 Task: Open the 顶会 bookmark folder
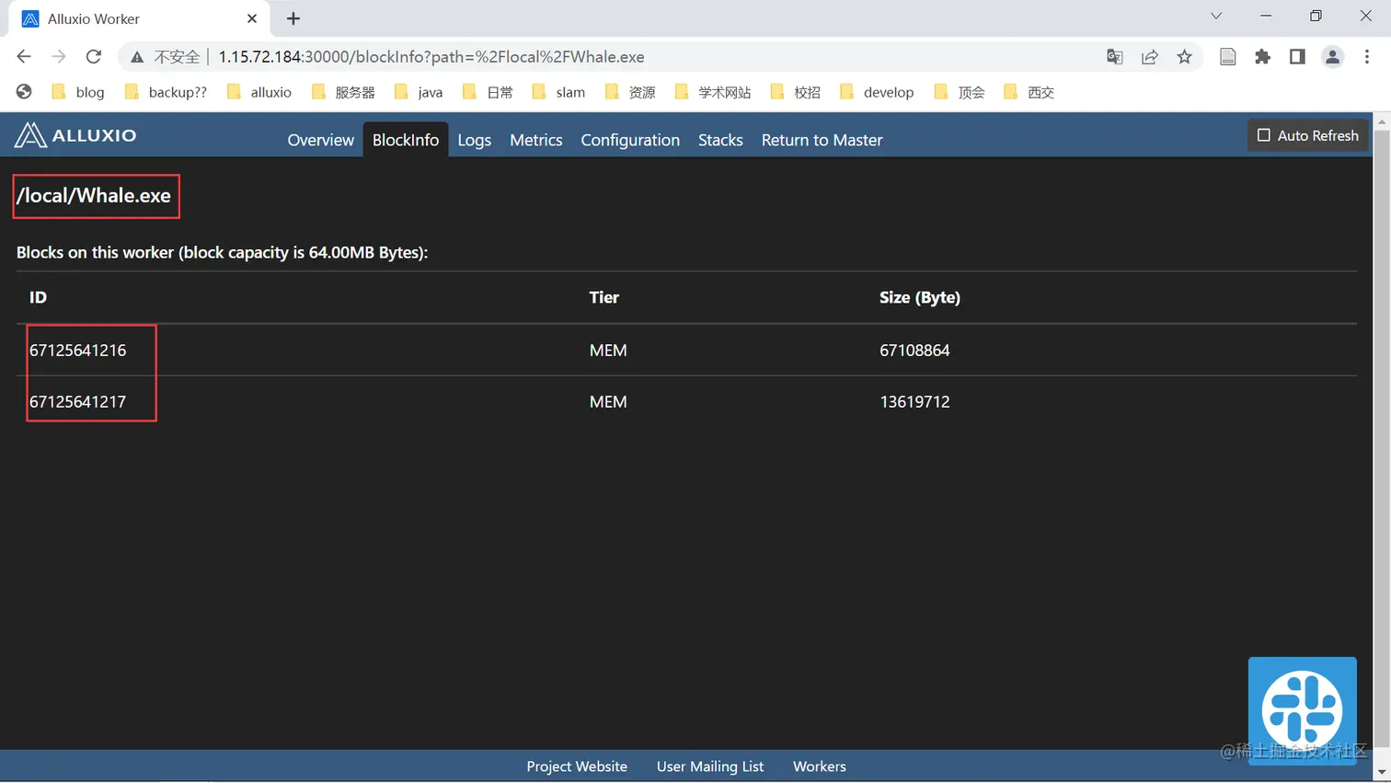pos(960,92)
